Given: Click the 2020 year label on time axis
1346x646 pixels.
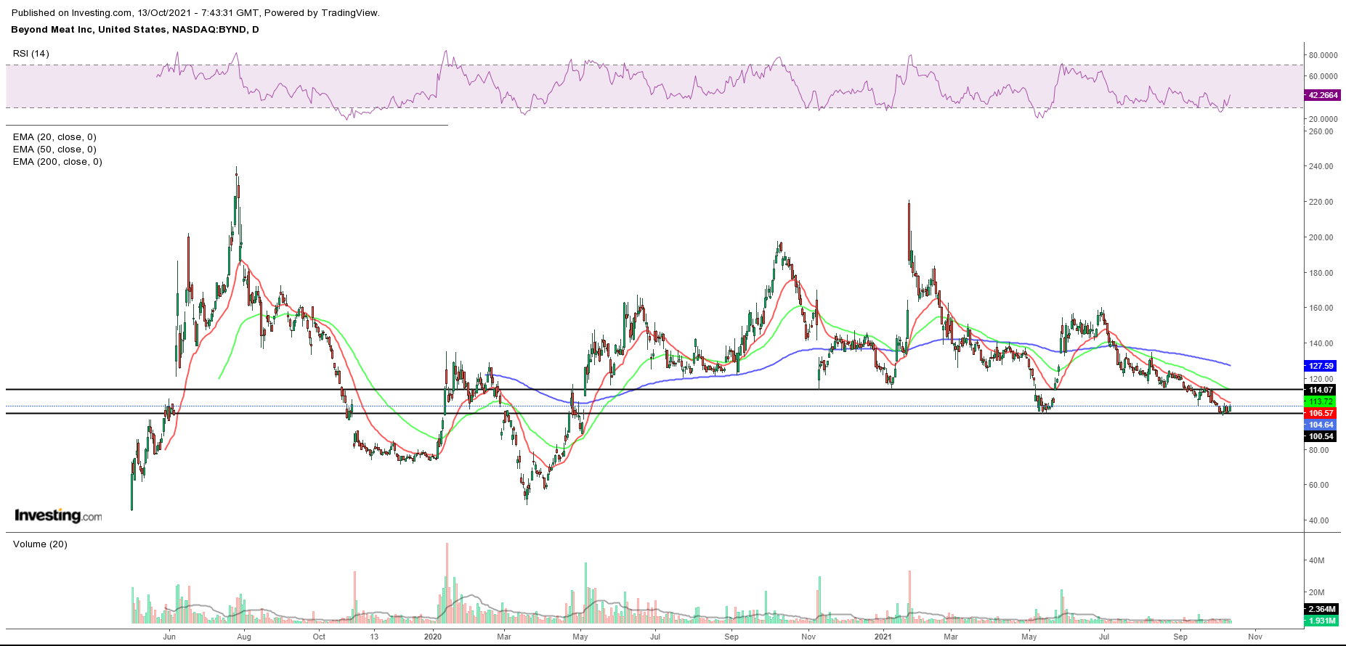Looking at the screenshot, I should click(x=433, y=637).
